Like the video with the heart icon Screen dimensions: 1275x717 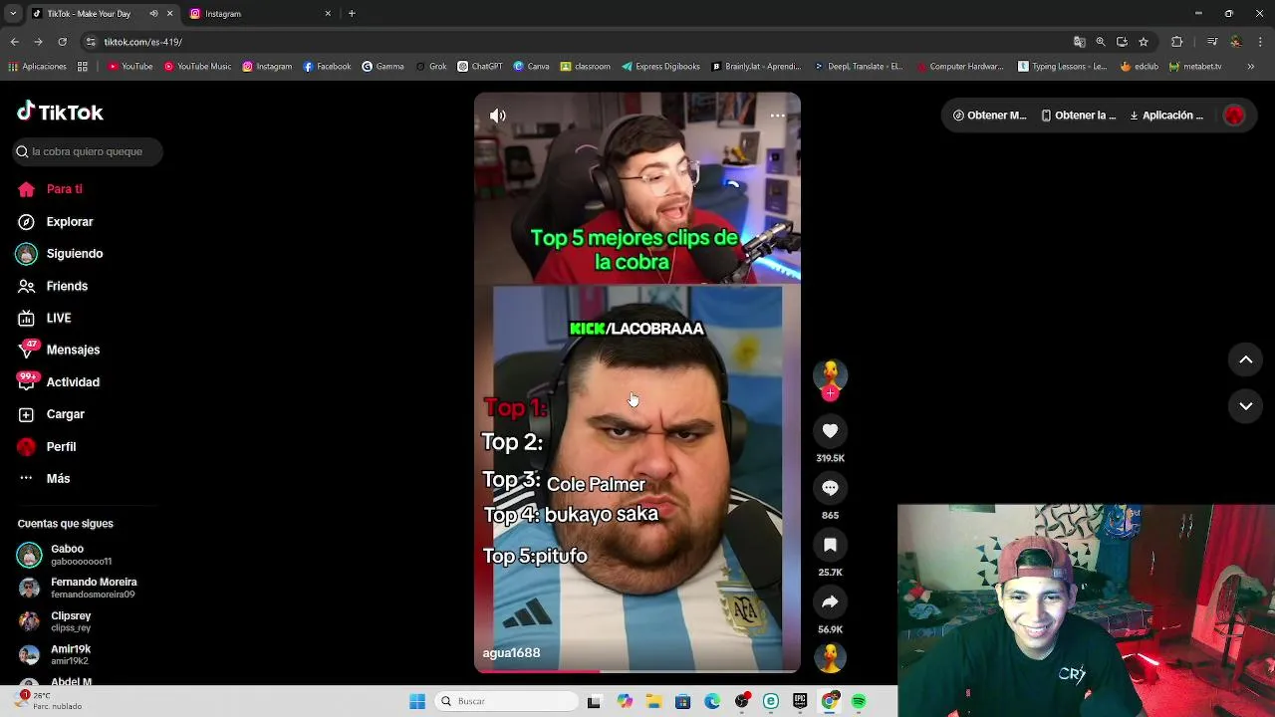click(830, 431)
